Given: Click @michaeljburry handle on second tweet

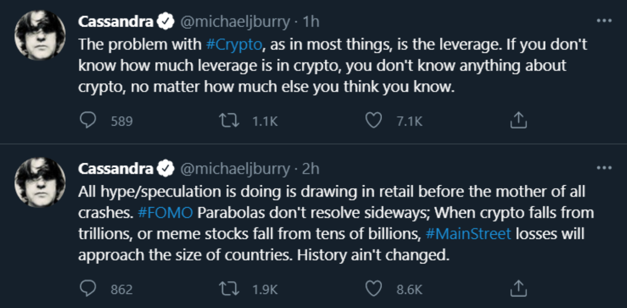Looking at the screenshot, I should tap(235, 169).
